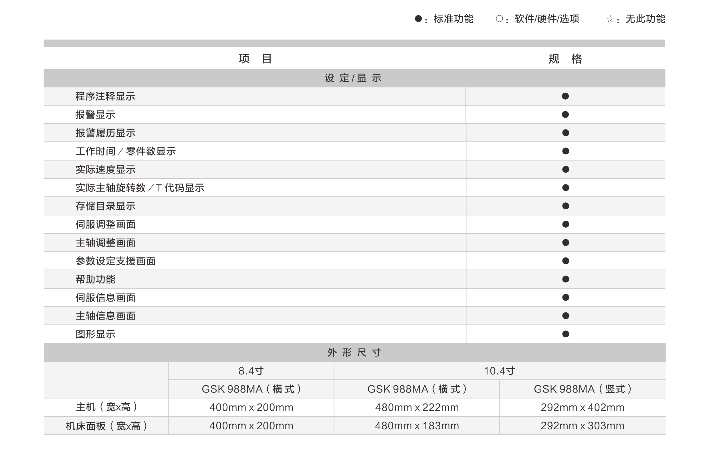
Task: Click the filled dot beside 图形显示
Action: point(565,334)
